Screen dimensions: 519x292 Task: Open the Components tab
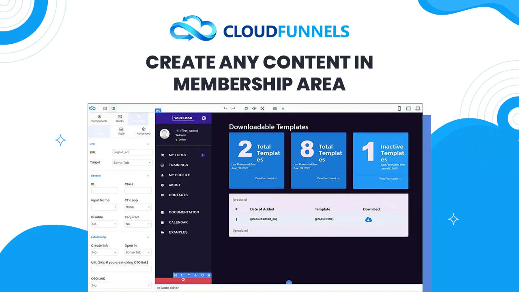pyautogui.click(x=99, y=118)
